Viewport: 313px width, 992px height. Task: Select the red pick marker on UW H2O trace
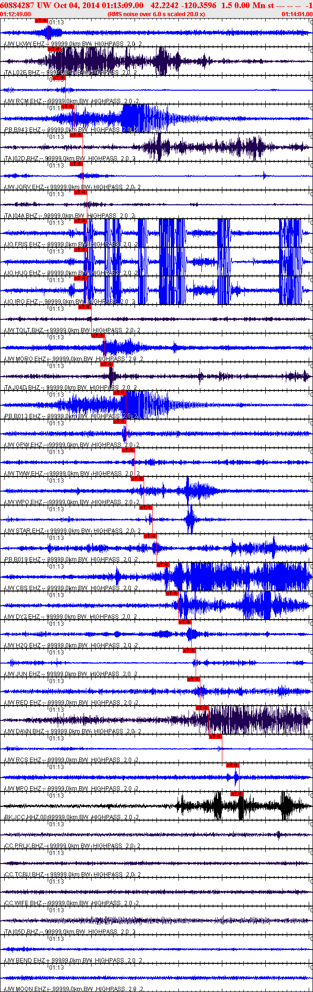185,622
